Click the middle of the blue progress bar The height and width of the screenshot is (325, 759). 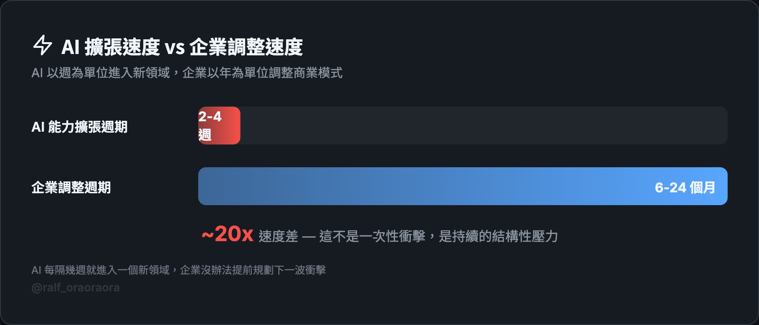(x=463, y=186)
